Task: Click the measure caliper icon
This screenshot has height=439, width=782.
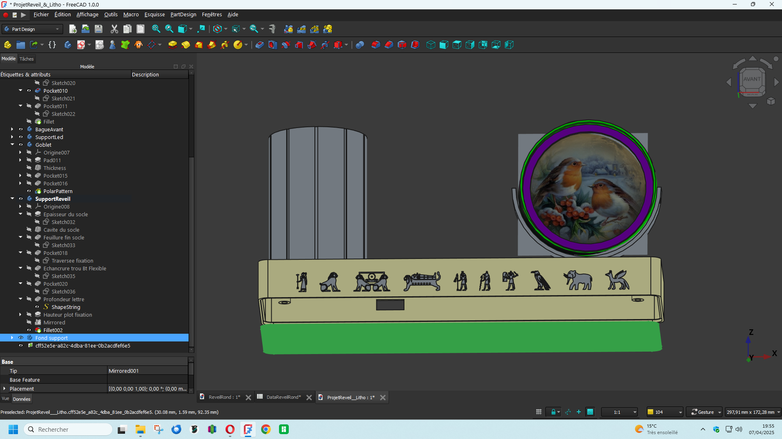Action: 272,29
